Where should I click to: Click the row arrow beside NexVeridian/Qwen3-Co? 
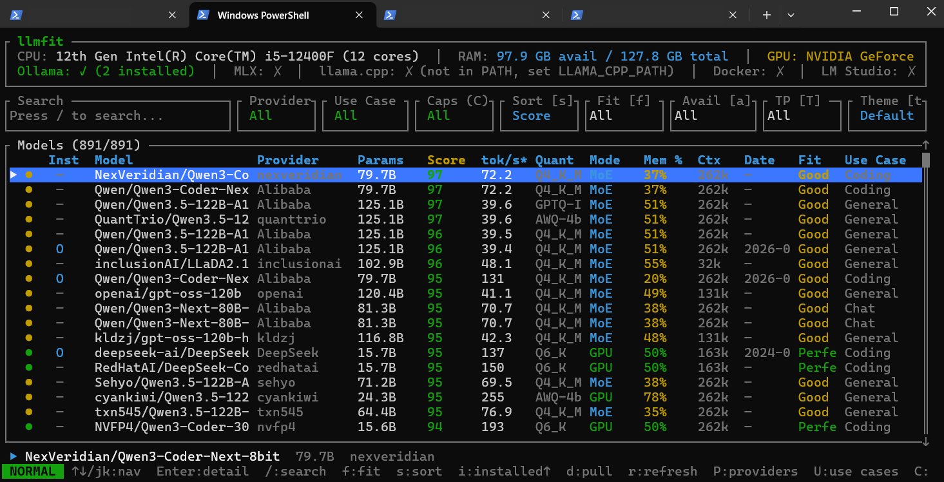[14, 175]
